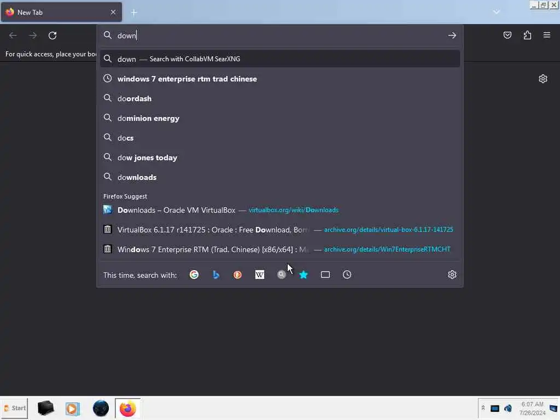Open the black folder taskbar icon
This screenshot has height=420, width=560.
click(x=46, y=408)
